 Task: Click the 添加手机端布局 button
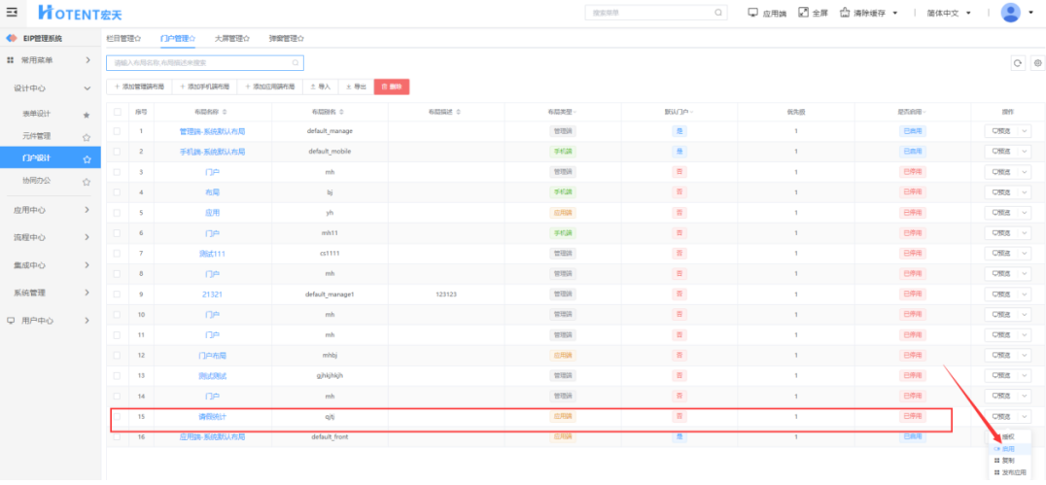click(x=204, y=87)
